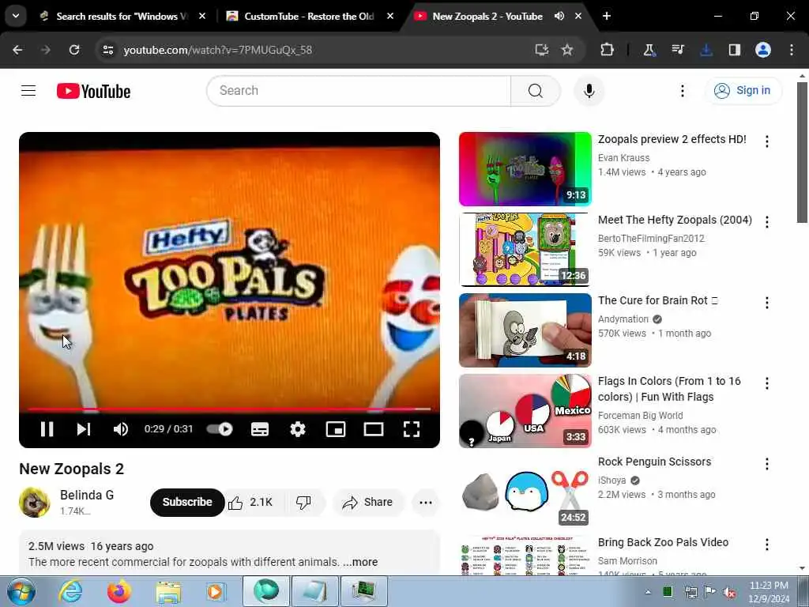Start voice search with microphone
This screenshot has width=809, height=607.
[589, 91]
